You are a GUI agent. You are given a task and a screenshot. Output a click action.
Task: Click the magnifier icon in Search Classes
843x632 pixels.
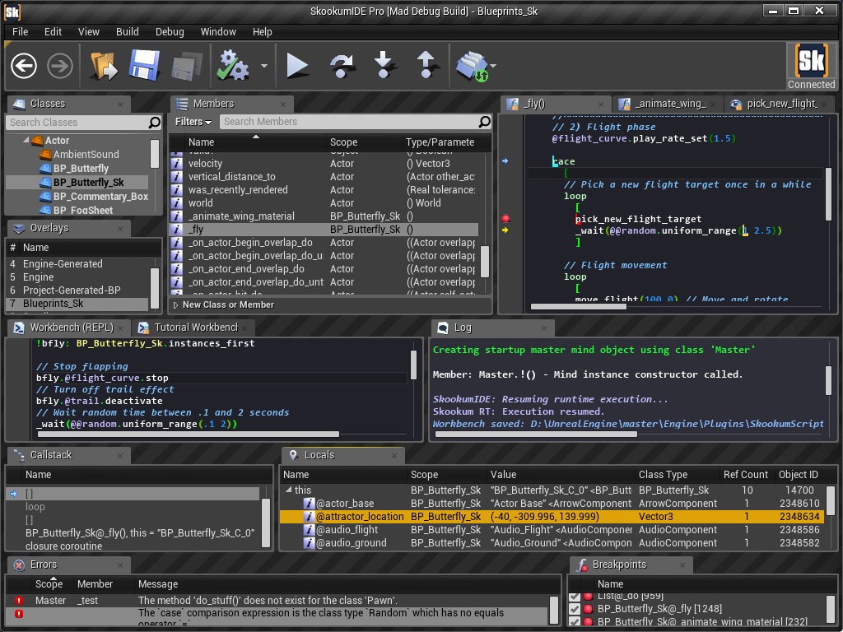coord(154,123)
